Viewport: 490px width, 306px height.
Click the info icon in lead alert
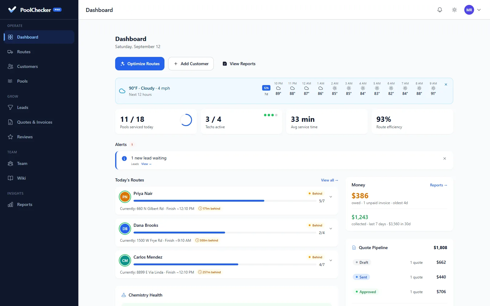pyautogui.click(x=124, y=159)
